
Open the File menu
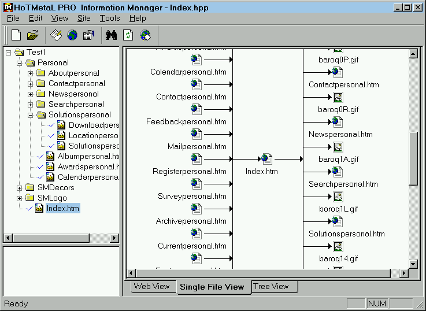coord(13,18)
